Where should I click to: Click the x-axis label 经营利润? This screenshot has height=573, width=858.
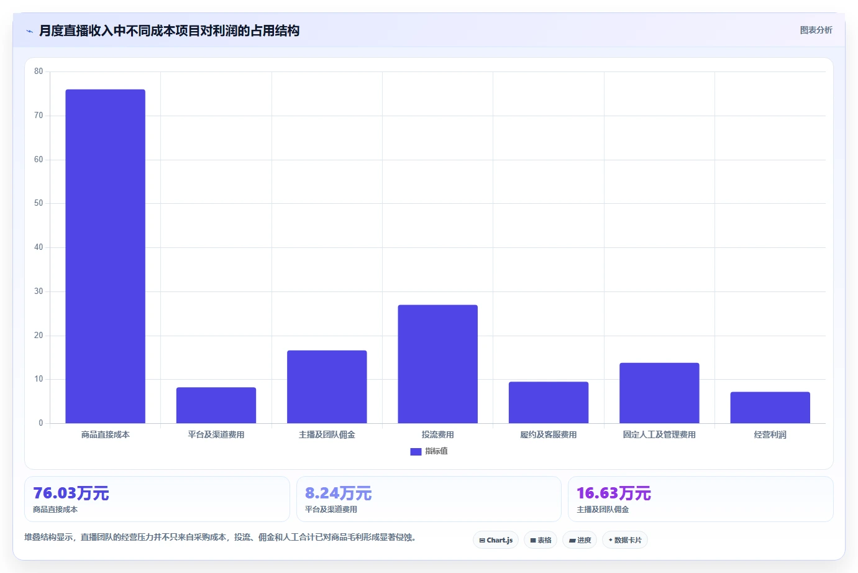pyautogui.click(x=770, y=435)
